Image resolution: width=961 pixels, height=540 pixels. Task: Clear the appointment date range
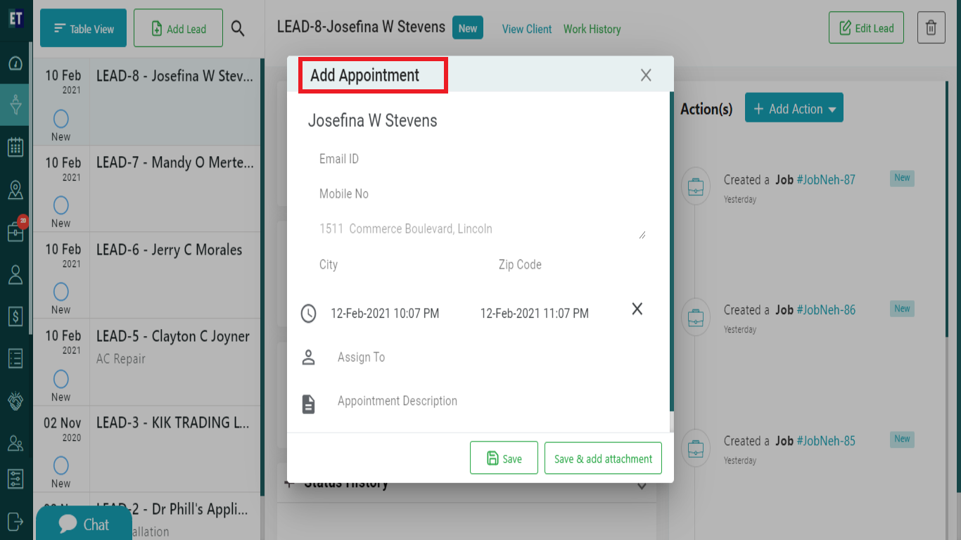point(637,309)
